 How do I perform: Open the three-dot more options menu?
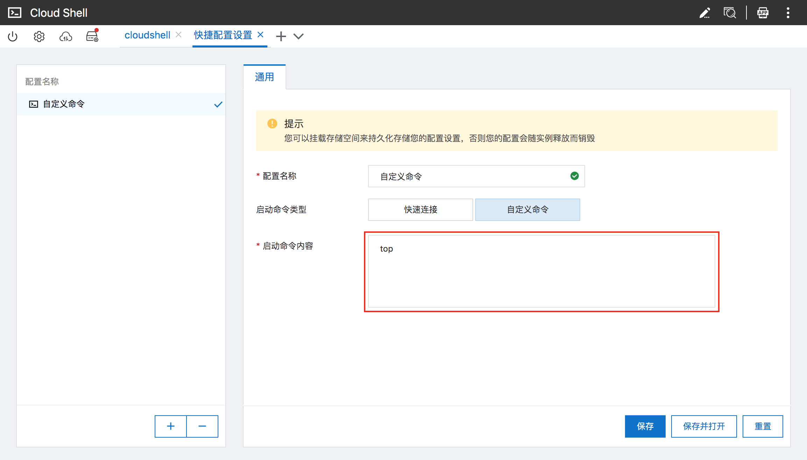[788, 13]
